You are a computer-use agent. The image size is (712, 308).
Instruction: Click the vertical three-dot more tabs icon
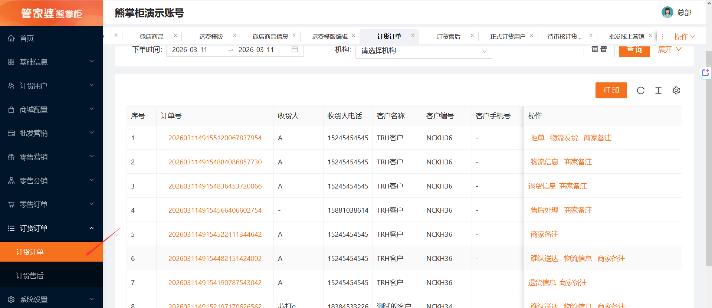coord(662,36)
